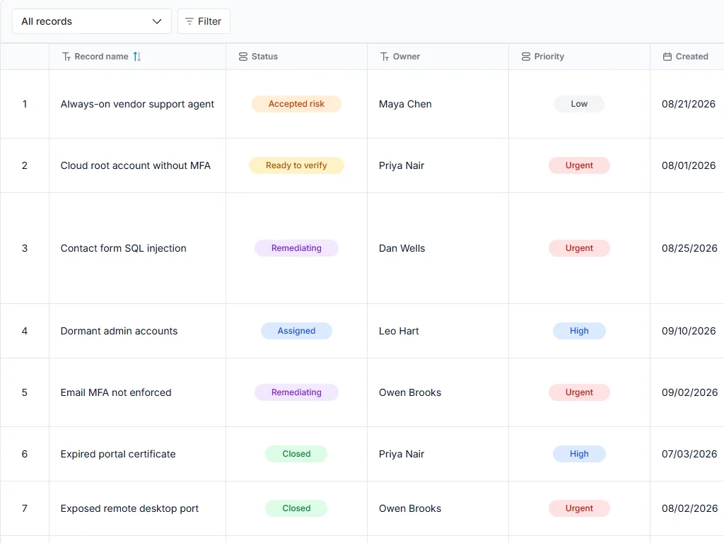724x543 pixels.
Task: Click the Created column calendar icon
Action: (667, 57)
